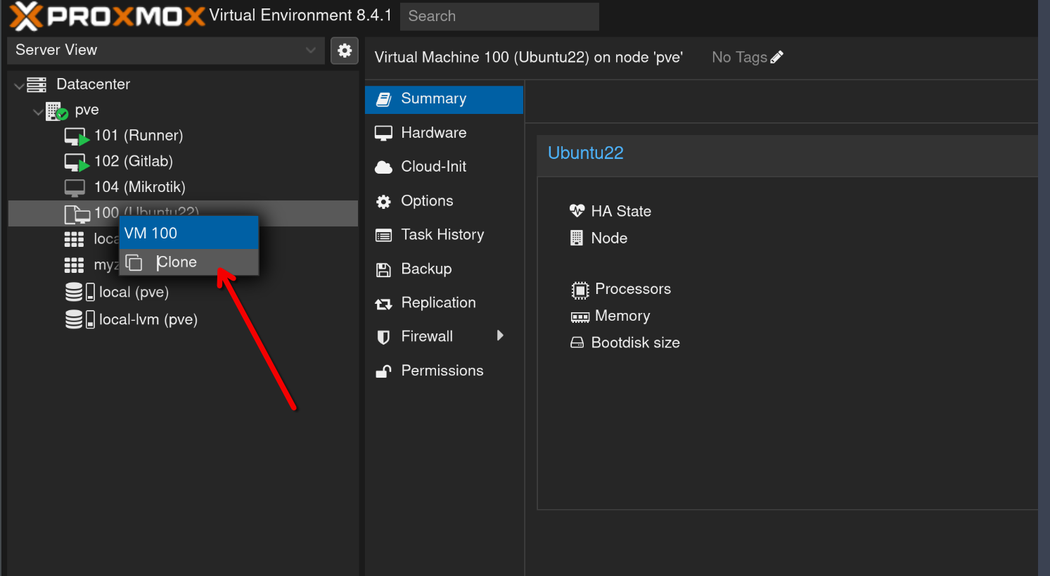Screen dimensions: 1050x576
Task: Click the Options gear icon
Action: (x=383, y=202)
